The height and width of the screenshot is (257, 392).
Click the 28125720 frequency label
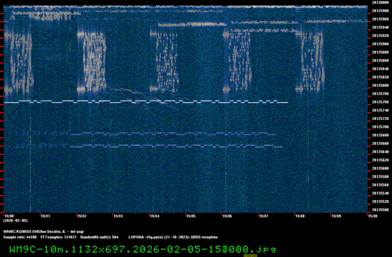pyautogui.click(x=380, y=118)
